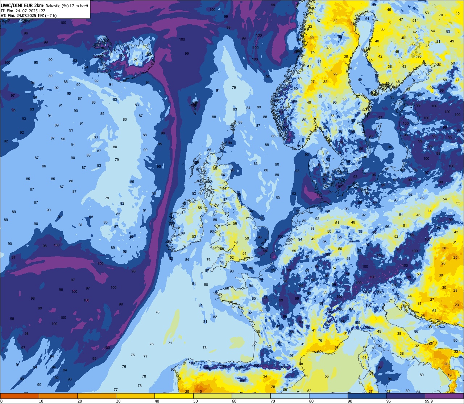Select the 90–95 dark blue legend segment
Screen dimensions: 464x404
click(x=367, y=396)
